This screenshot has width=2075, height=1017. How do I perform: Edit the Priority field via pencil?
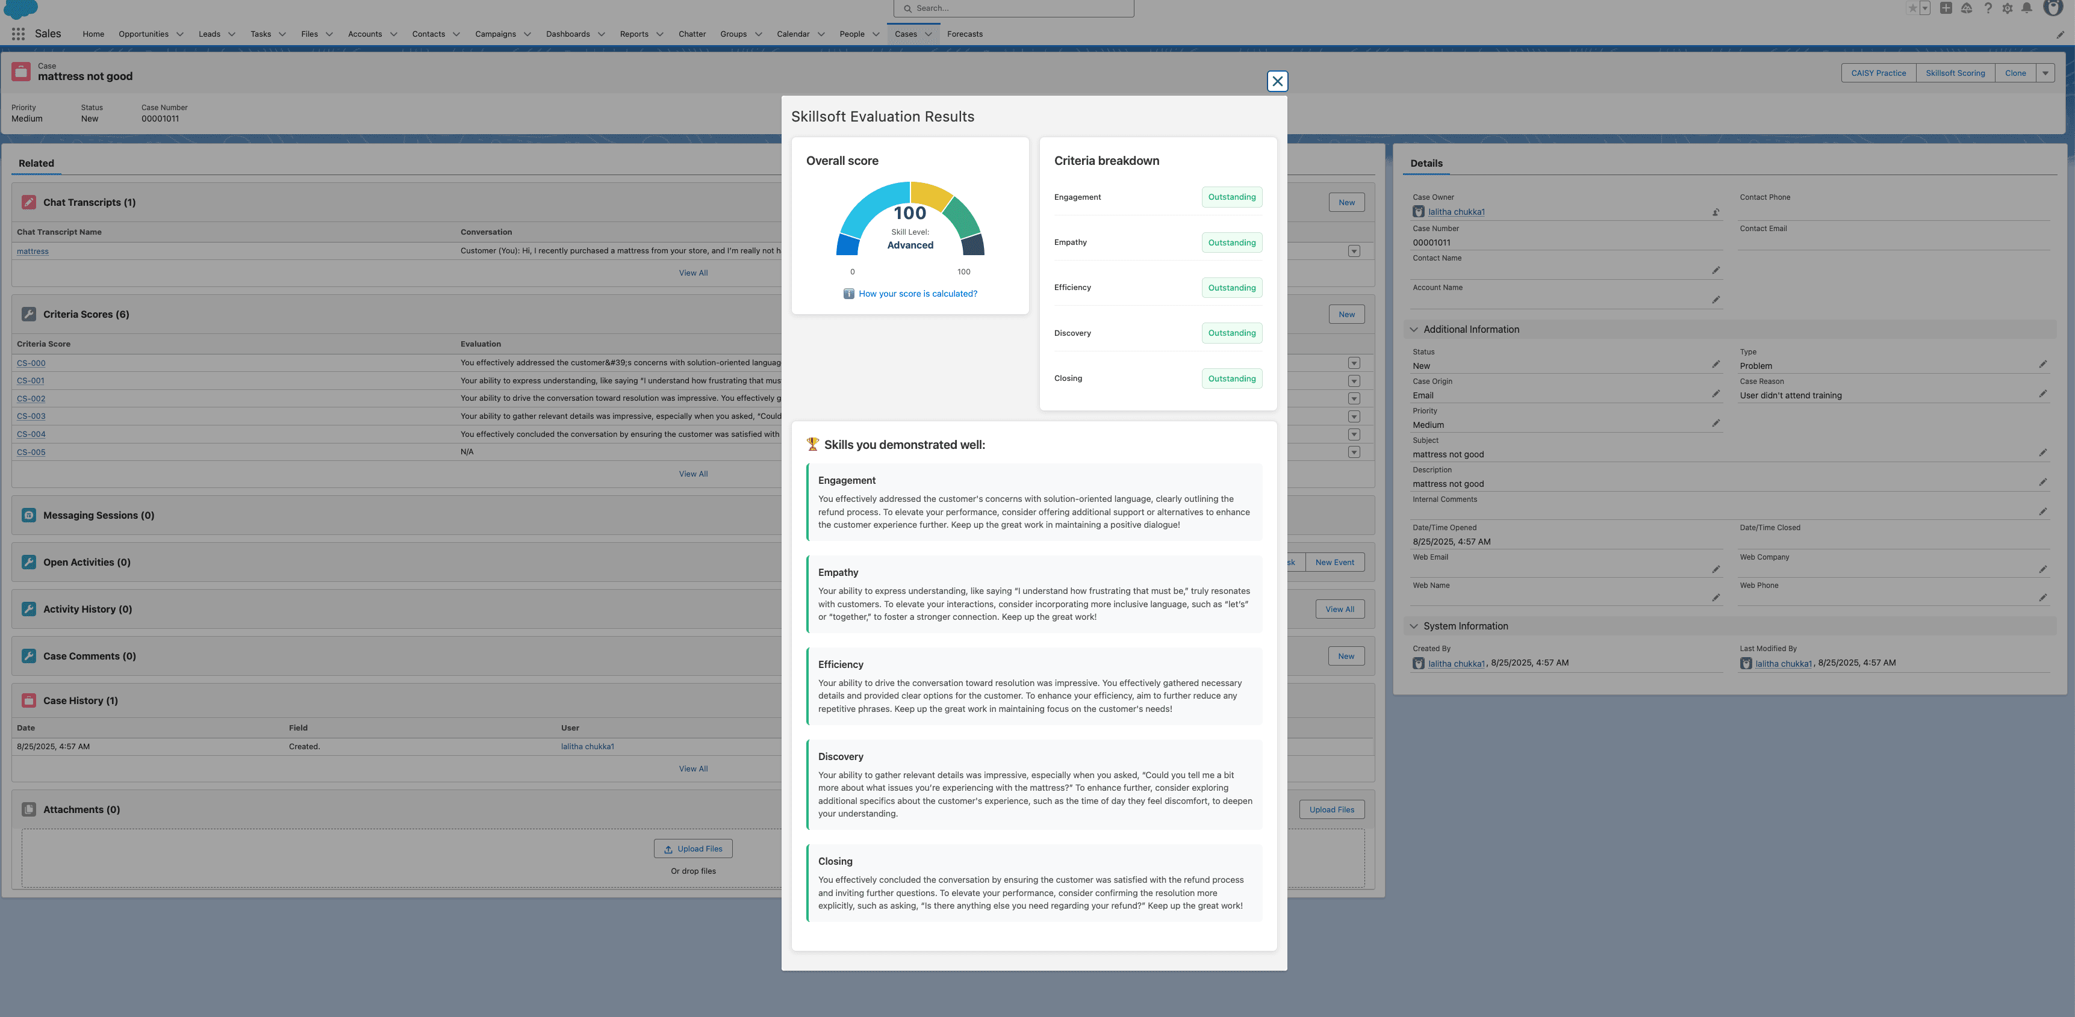tap(1716, 424)
